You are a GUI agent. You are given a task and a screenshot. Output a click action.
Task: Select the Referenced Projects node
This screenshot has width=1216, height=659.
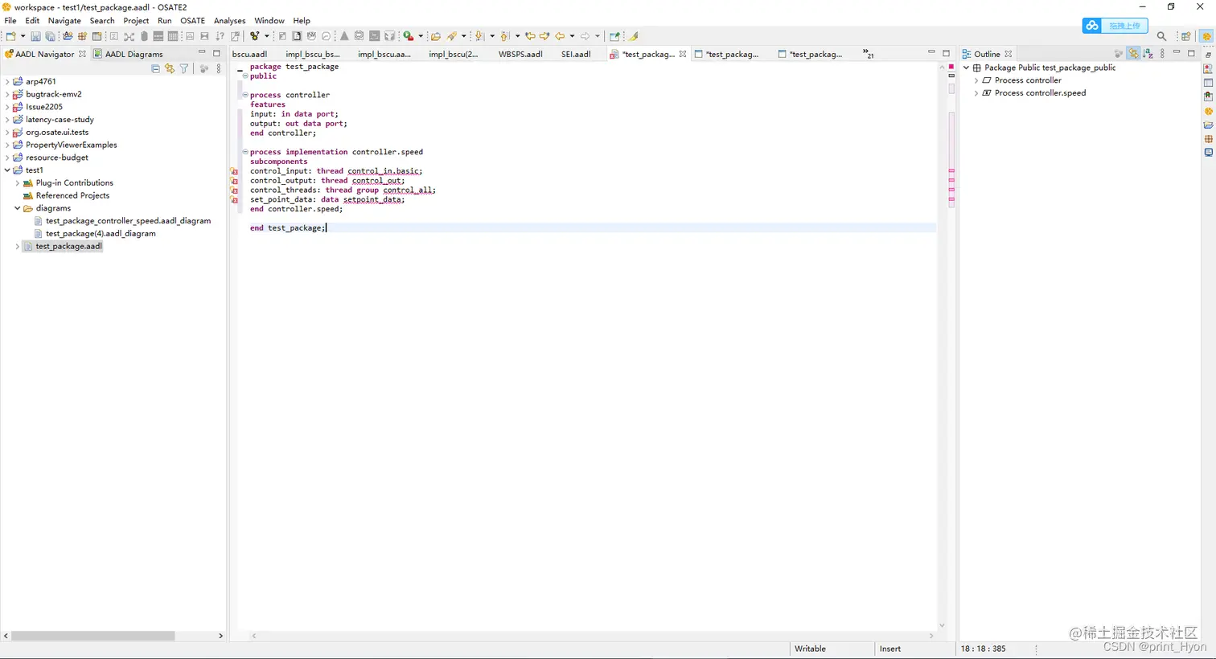(x=72, y=195)
